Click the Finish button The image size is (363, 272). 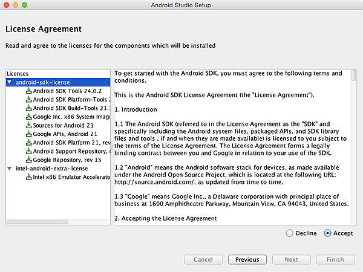pyautogui.click(x=336, y=259)
